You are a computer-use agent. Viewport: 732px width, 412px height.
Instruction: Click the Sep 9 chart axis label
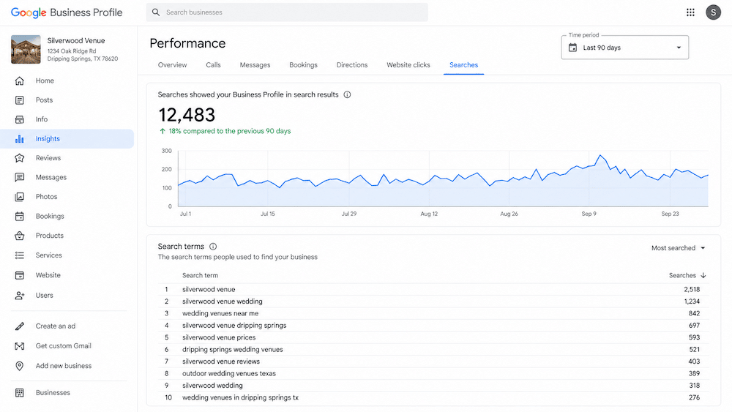coord(589,214)
